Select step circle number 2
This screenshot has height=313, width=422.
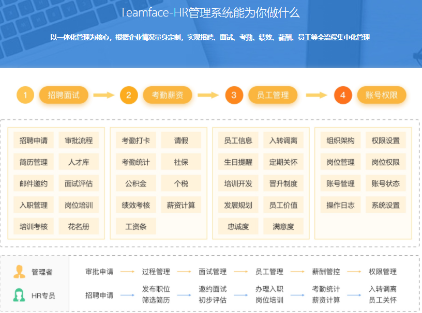[128, 95]
